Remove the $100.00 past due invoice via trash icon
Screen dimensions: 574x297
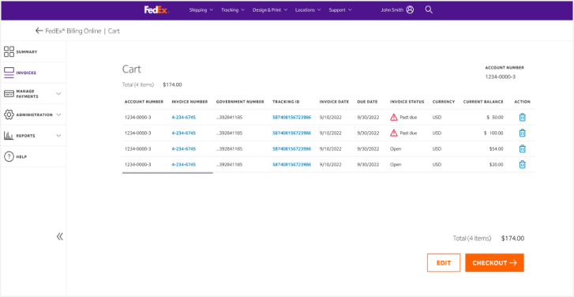[x=523, y=133]
